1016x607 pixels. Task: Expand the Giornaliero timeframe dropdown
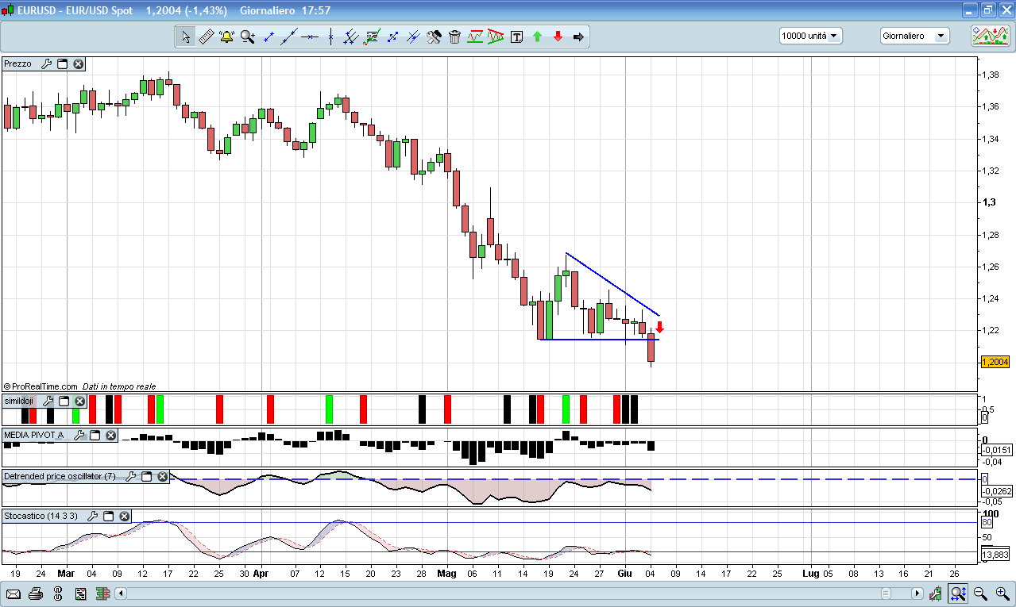point(914,36)
